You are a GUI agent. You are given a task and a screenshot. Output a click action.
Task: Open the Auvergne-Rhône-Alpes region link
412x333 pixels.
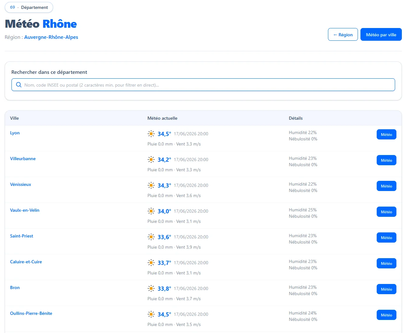point(51,37)
